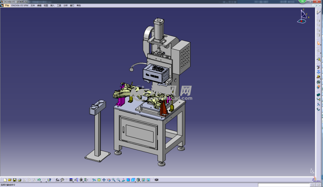Viewport: 323px width, 187px height.
Task: Open the 工具 (Tools) menu
Action: (59, 6)
